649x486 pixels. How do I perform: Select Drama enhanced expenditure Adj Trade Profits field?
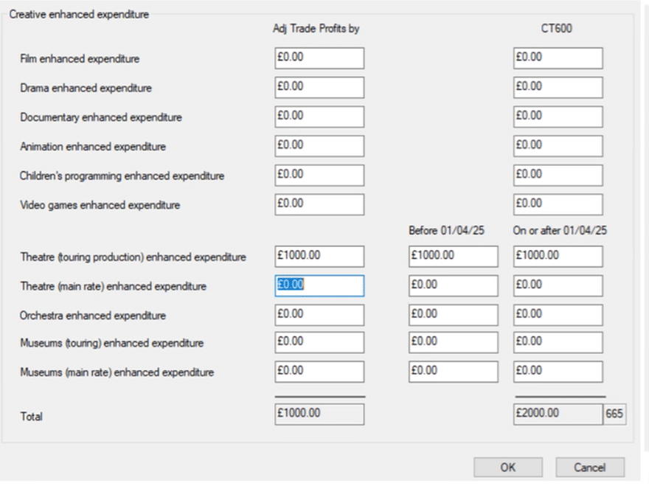tap(319, 87)
